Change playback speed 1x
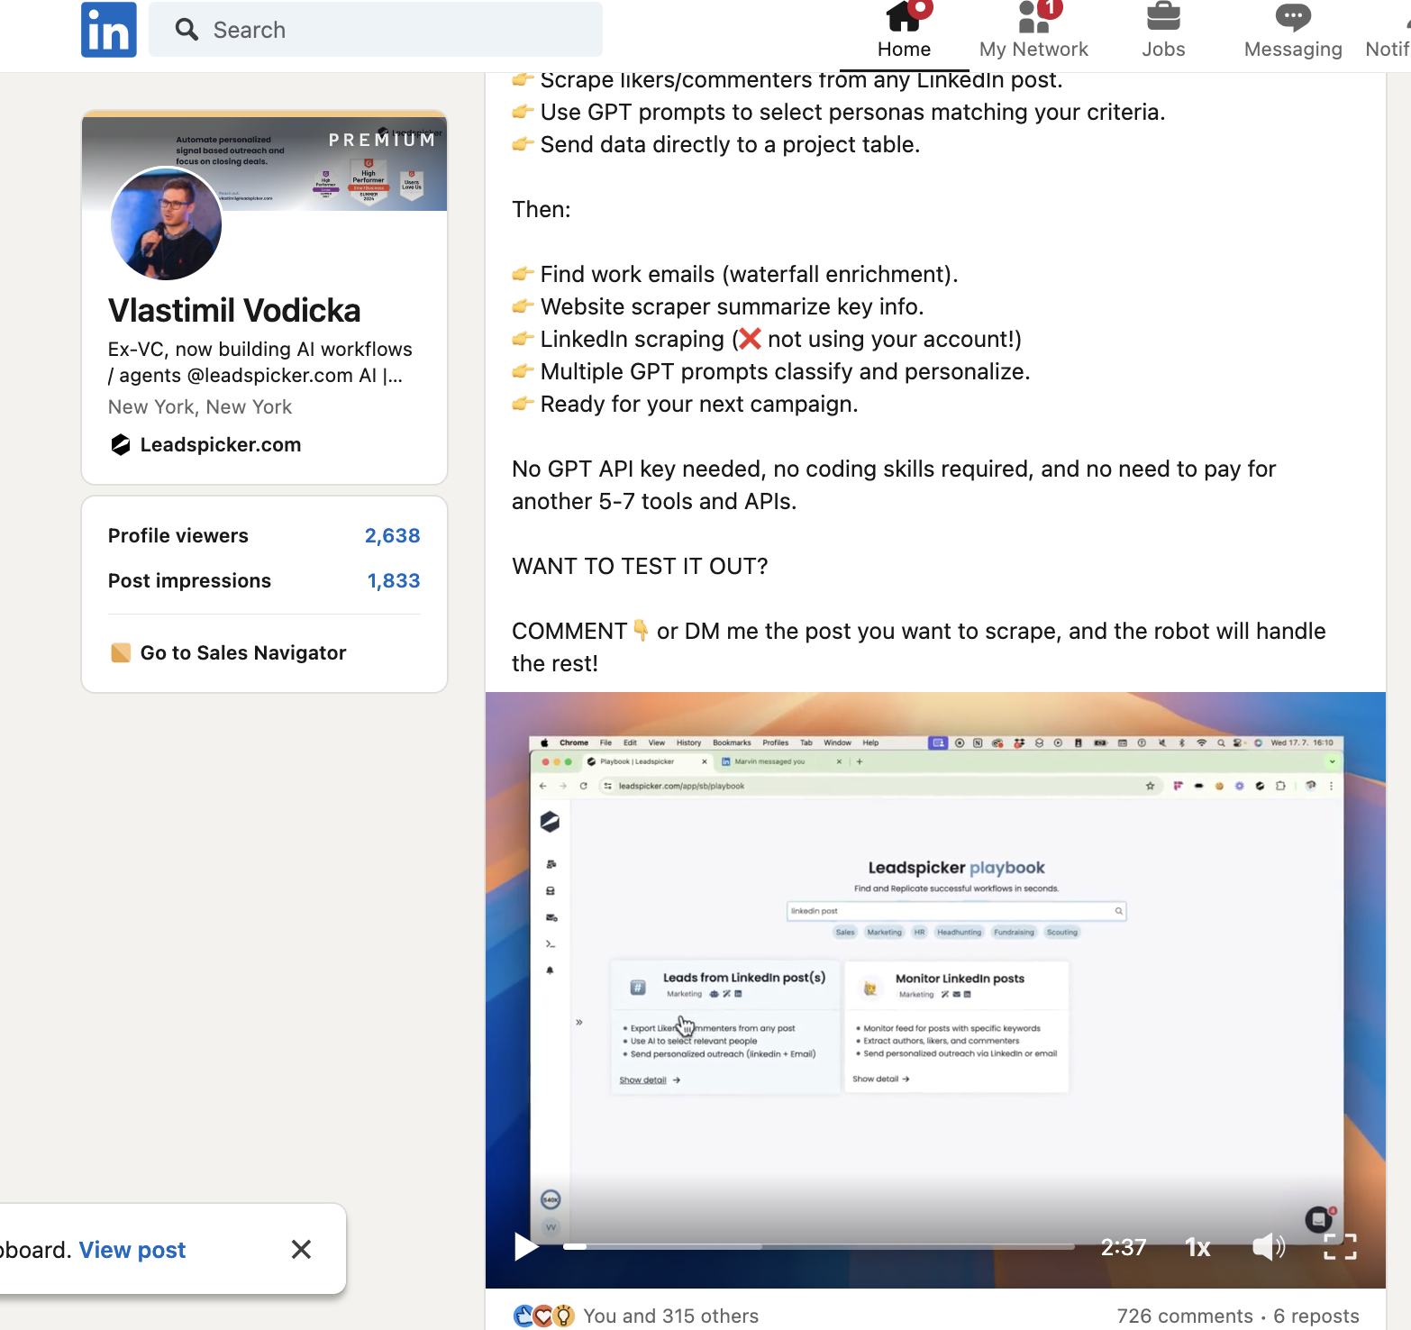The image size is (1411, 1330). 1197,1247
